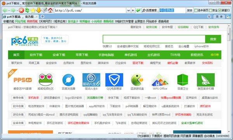
Task: Open 快播qvod播放器 link
Action: [x=171, y=98]
